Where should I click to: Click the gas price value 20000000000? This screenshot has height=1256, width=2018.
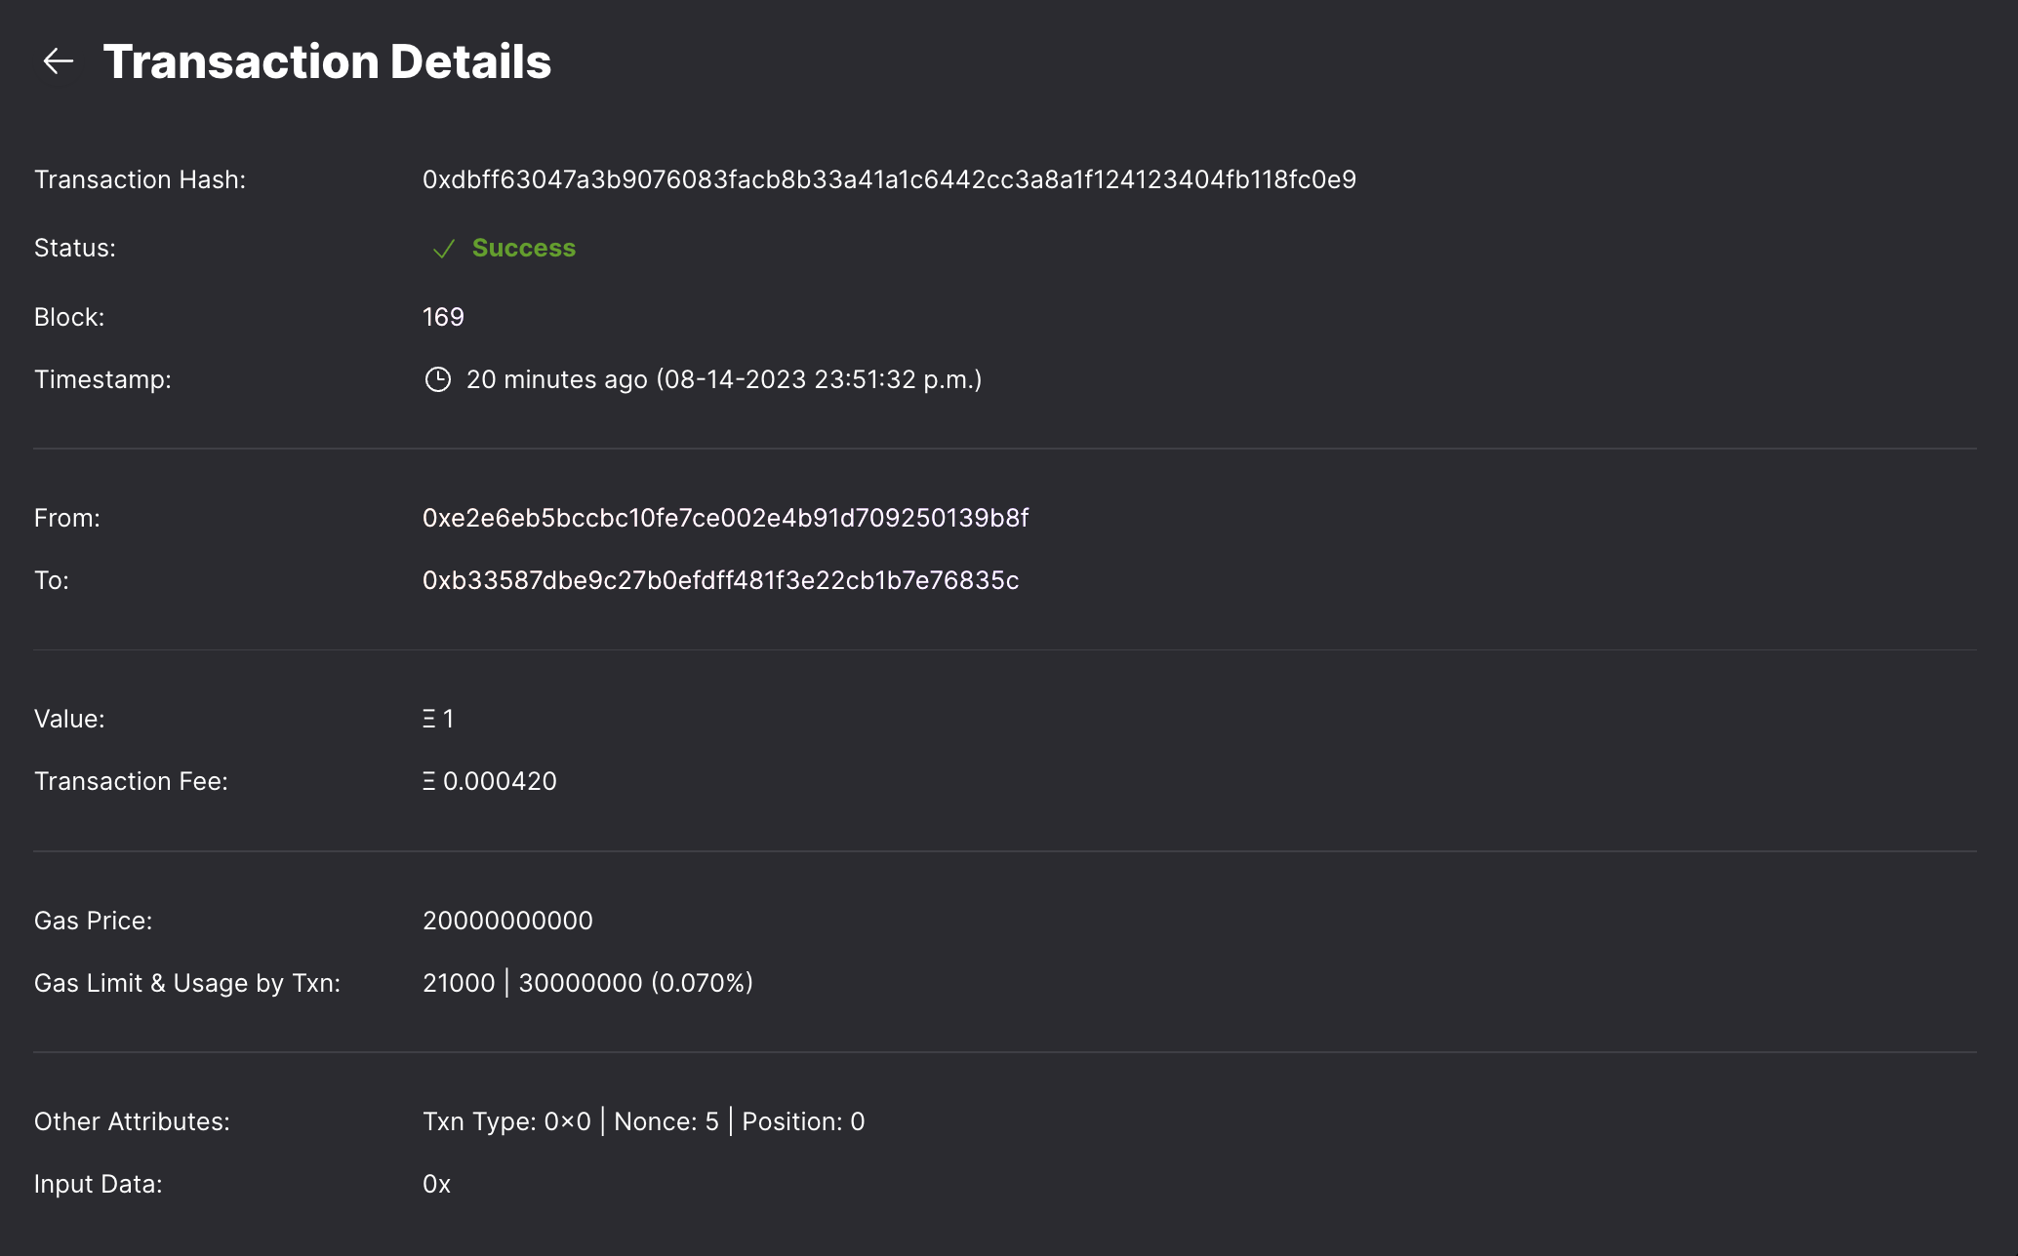(507, 921)
